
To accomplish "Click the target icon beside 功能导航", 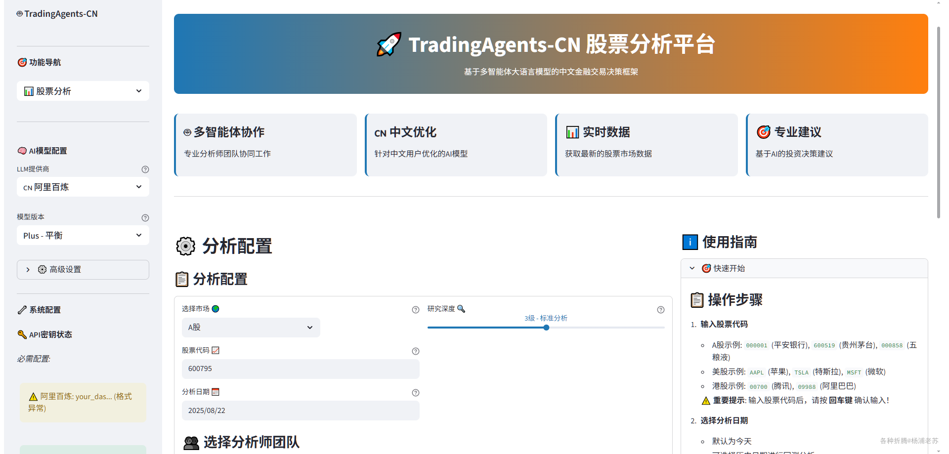I will click(x=22, y=62).
